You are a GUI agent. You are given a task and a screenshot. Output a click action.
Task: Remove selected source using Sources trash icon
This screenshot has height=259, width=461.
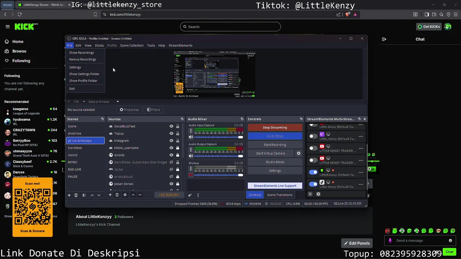click(x=117, y=195)
